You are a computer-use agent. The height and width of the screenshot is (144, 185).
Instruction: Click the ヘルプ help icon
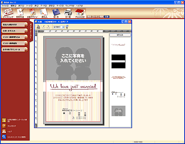pos(4,131)
